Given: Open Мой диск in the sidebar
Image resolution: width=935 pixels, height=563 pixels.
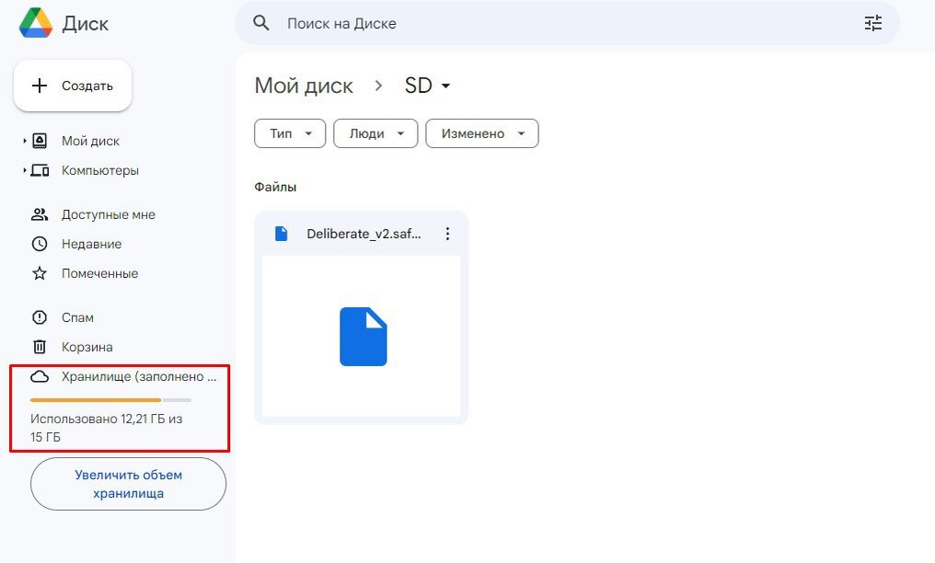Looking at the screenshot, I should (90, 141).
